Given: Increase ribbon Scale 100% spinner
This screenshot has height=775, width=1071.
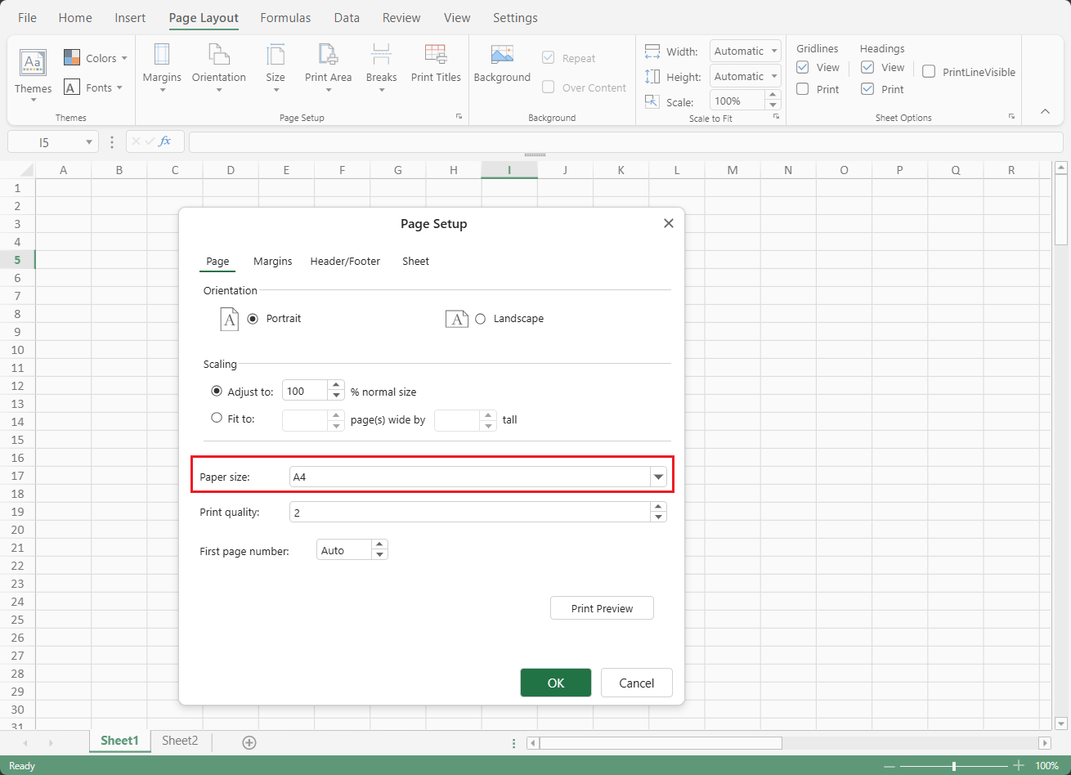Looking at the screenshot, I should click(773, 96).
